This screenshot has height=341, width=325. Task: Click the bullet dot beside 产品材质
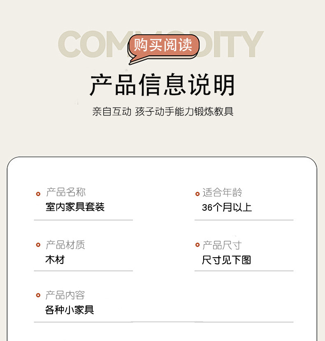tap(38, 245)
